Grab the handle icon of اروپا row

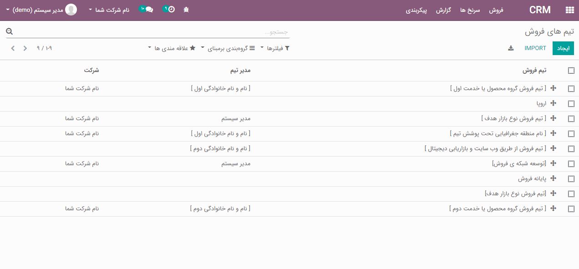554,103
